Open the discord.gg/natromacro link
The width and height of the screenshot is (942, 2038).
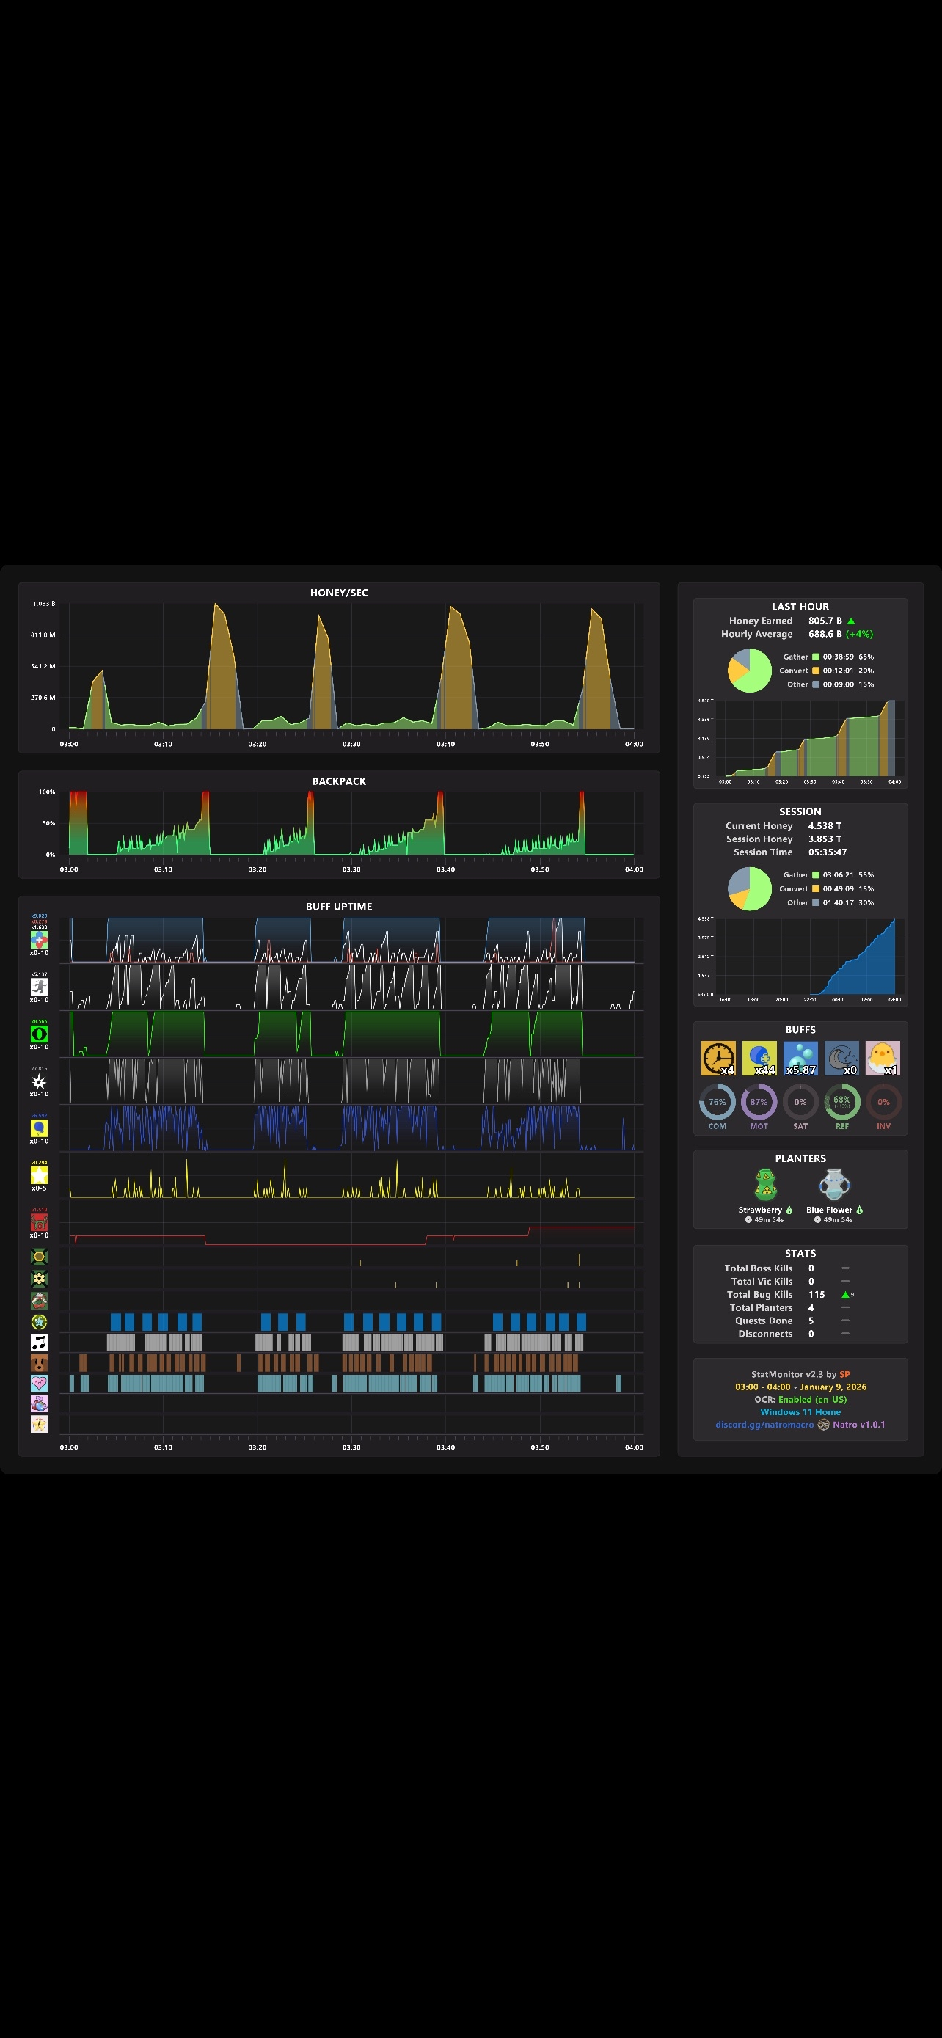point(764,1424)
